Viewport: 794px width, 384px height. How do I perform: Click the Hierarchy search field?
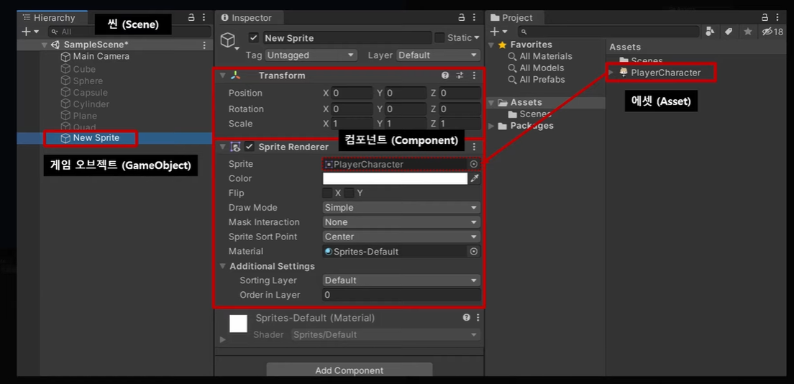coord(129,32)
